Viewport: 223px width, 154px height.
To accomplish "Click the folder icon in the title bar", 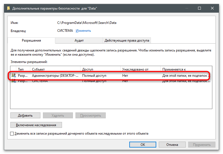I will 8,8.
